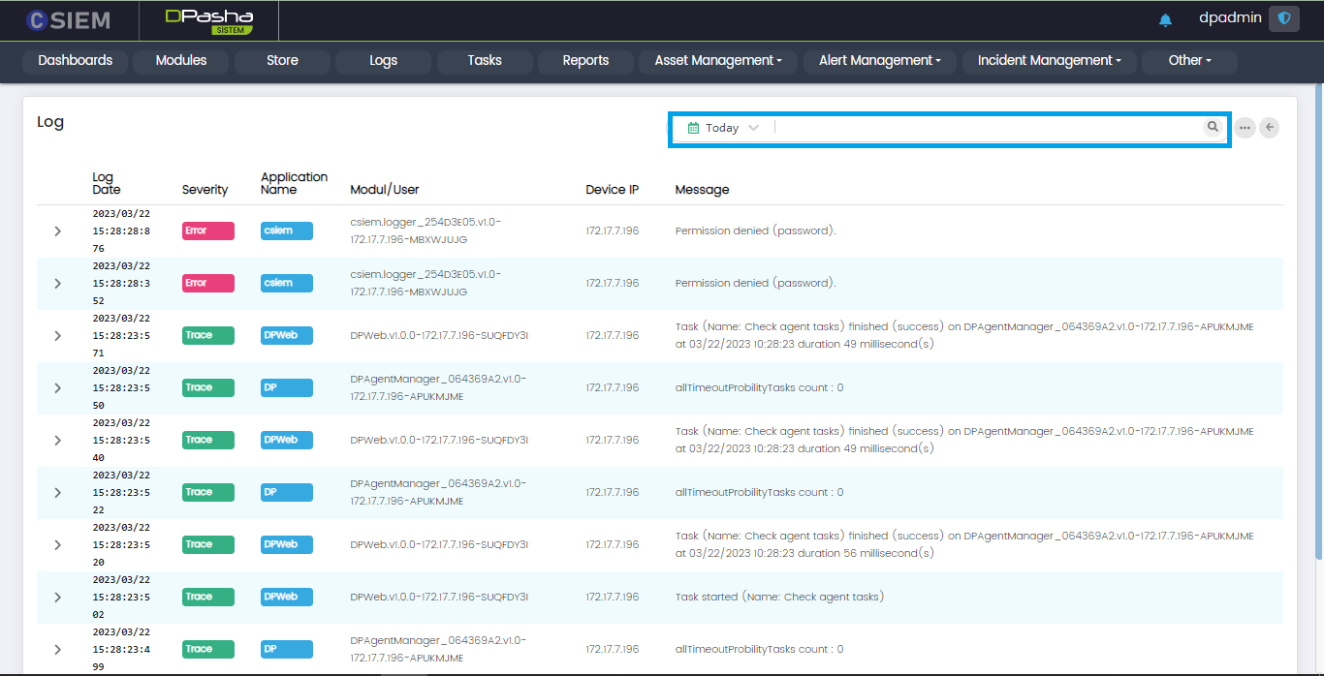
Task: Go to the Dashboards menu
Action: (x=76, y=61)
